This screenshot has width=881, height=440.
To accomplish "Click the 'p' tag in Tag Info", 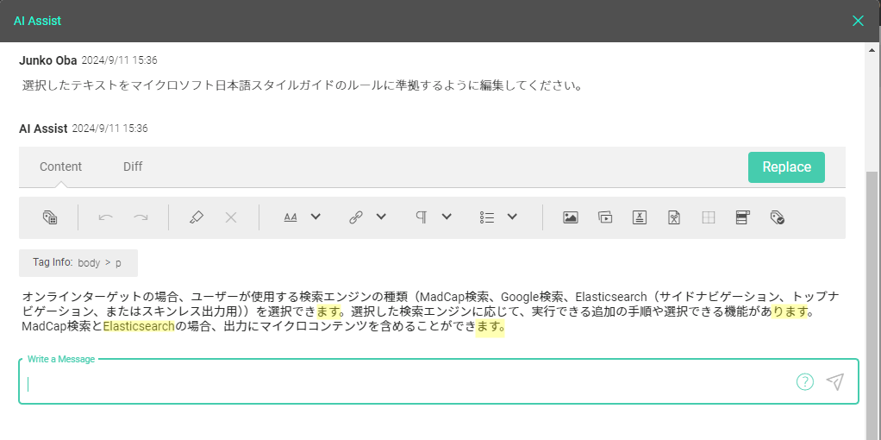I will point(118,263).
